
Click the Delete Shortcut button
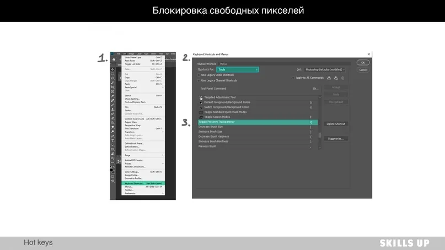tap(336, 124)
